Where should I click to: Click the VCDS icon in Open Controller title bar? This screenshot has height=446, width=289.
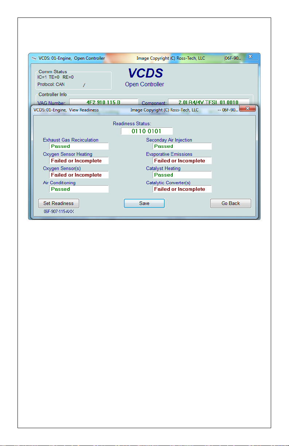pyautogui.click(x=34, y=58)
